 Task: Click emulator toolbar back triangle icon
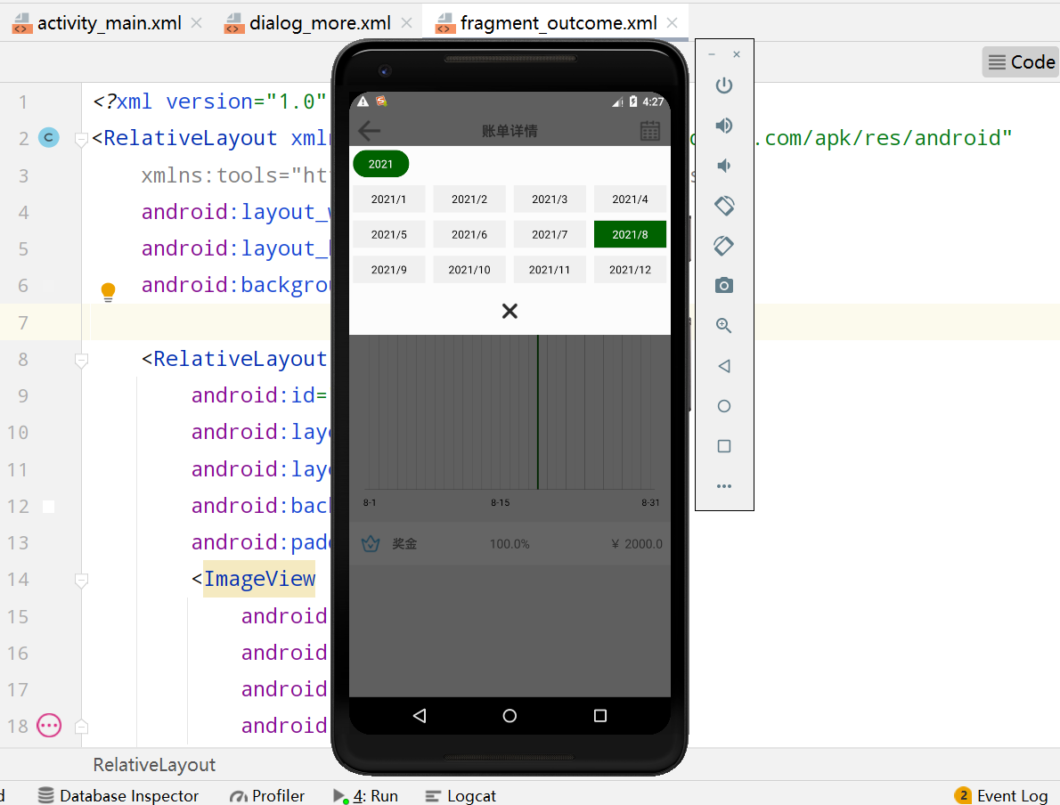coord(724,366)
